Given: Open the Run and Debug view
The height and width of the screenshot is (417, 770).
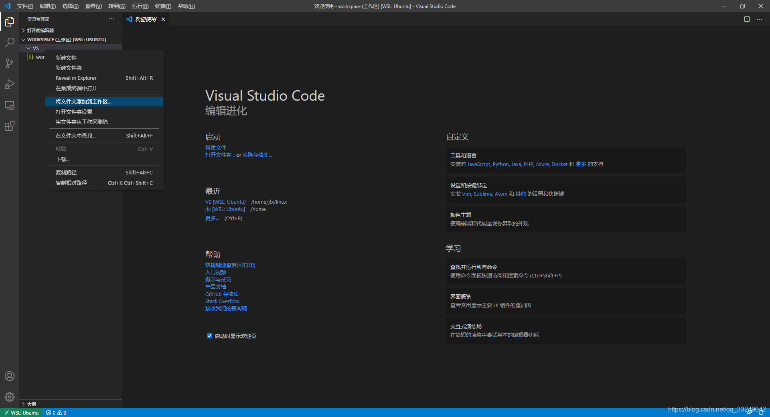Looking at the screenshot, I should click(10, 84).
